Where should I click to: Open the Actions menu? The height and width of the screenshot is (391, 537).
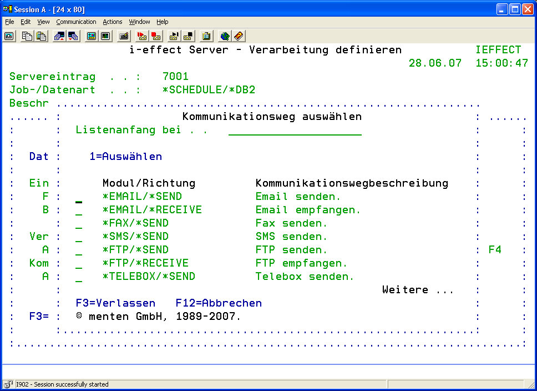pos(112,22)
